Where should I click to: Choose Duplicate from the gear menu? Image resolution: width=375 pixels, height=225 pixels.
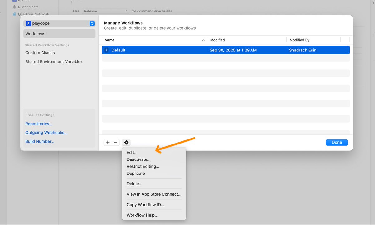154,173
